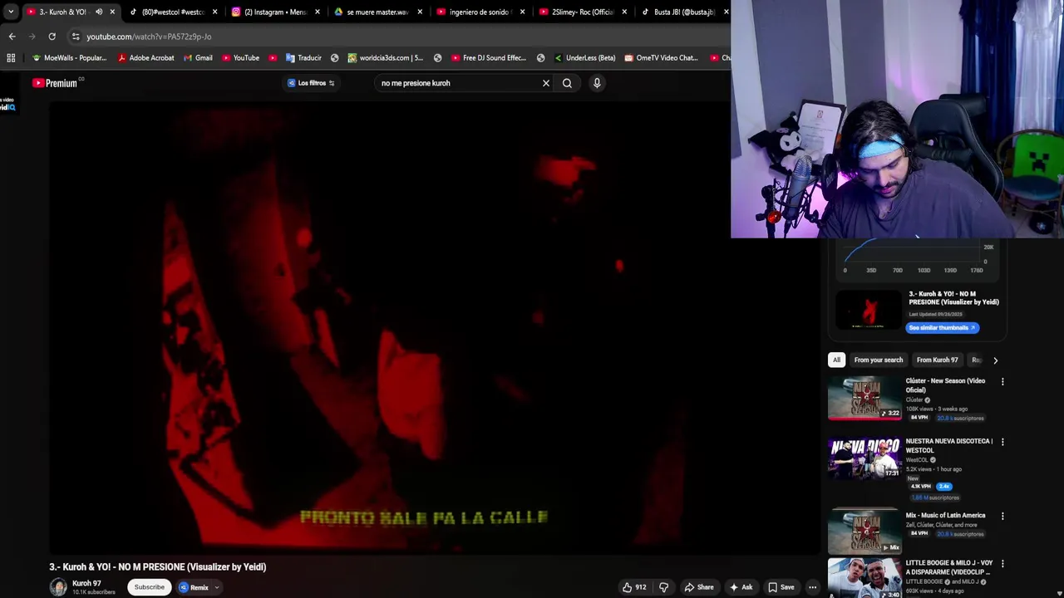Click the NO M PRESIONE stats thumbnail
1064x598 pixels.
pyautogui.click(x=868, y=310)
